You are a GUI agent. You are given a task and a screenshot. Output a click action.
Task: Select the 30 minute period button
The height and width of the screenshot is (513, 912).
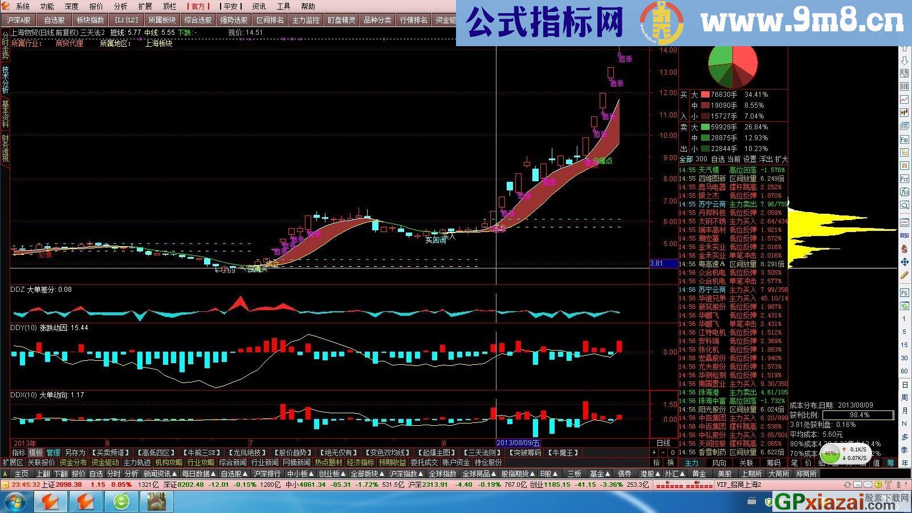pos(905,358)
